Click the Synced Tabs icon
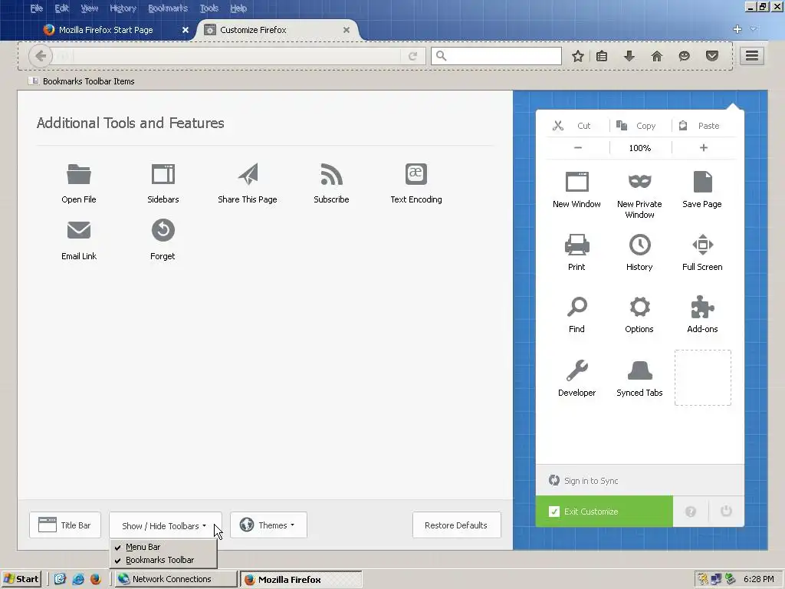785x589 pixels. [639, 370]
